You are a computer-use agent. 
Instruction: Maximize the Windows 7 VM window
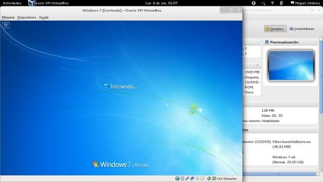(231, 10)
